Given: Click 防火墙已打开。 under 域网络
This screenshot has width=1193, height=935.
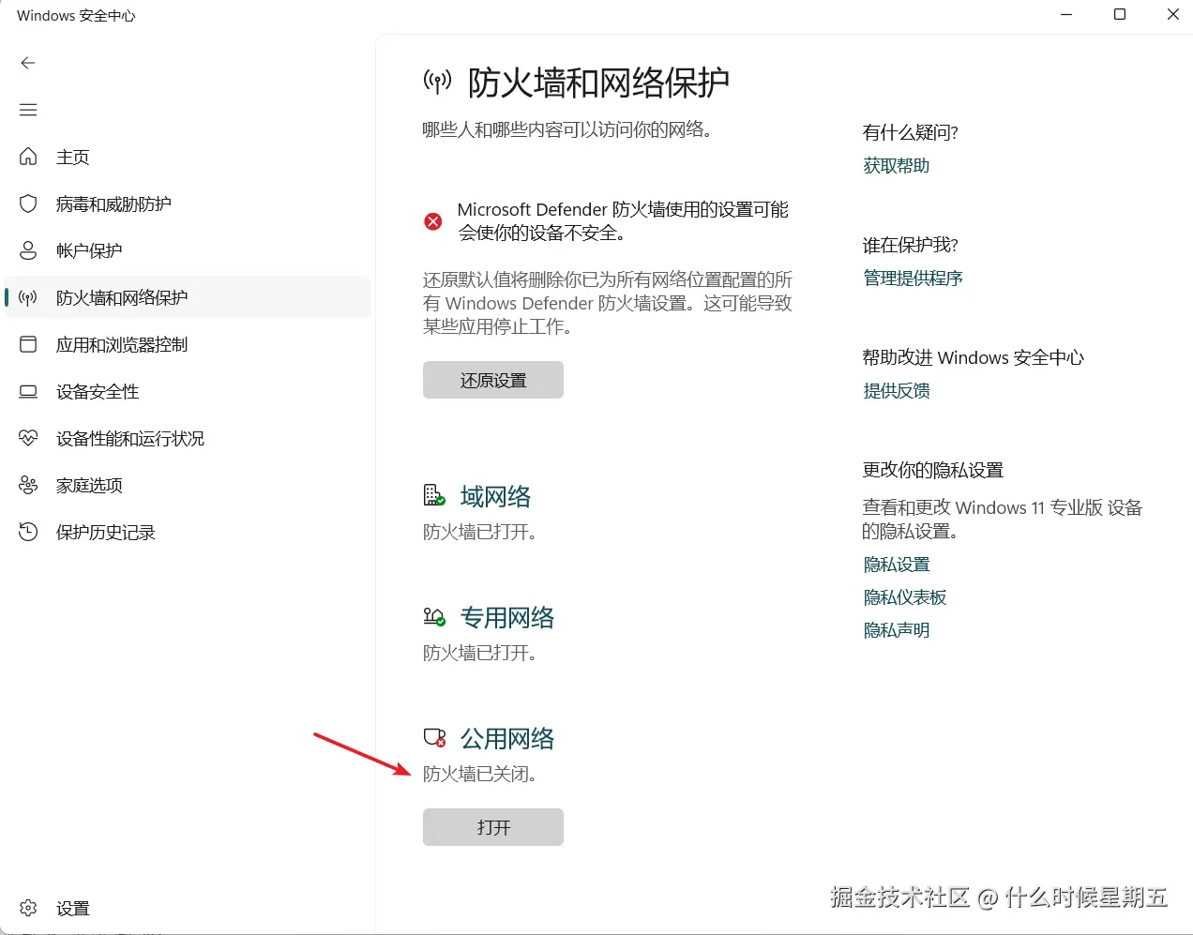Looking at the screenshot, I should point(480,533).
